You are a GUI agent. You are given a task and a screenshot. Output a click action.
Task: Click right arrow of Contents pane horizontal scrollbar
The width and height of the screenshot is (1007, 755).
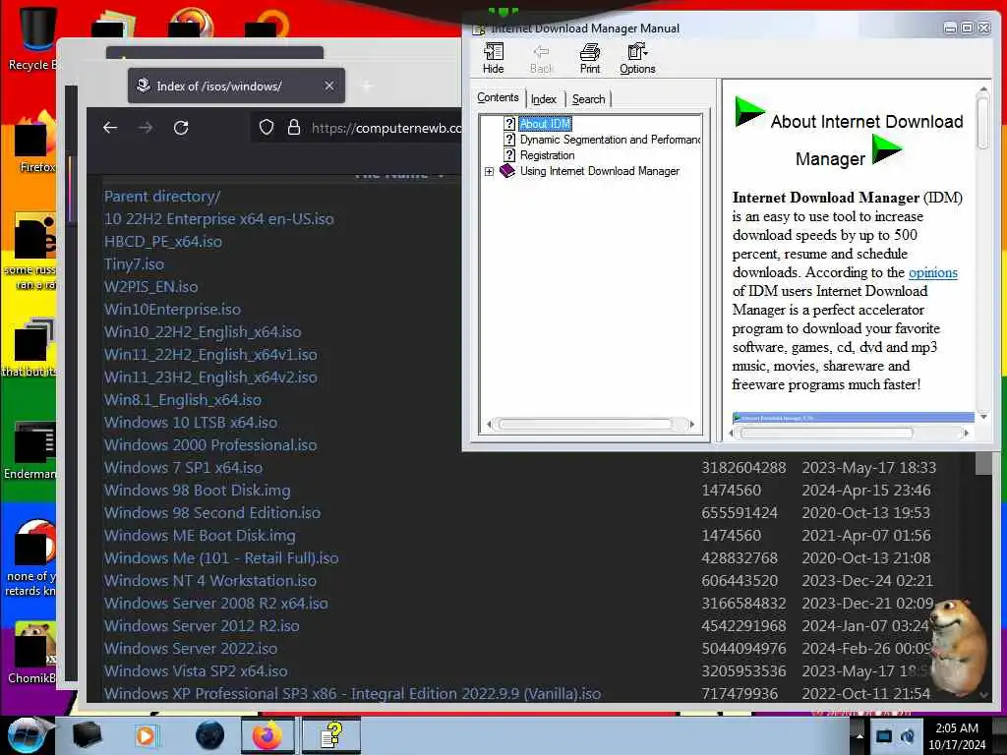coord(691,424)
